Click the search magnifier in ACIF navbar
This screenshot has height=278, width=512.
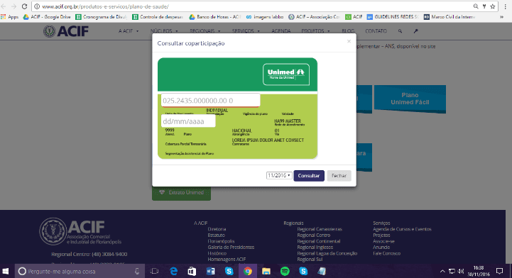coord(400,31)
